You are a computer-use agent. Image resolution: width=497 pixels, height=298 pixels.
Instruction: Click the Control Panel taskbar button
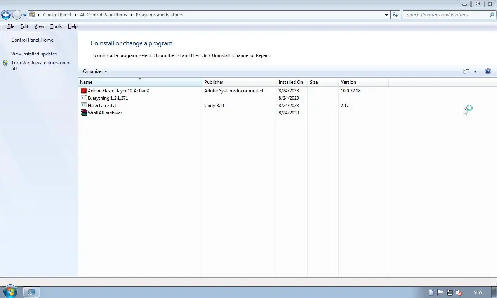(x=31, y=292)
